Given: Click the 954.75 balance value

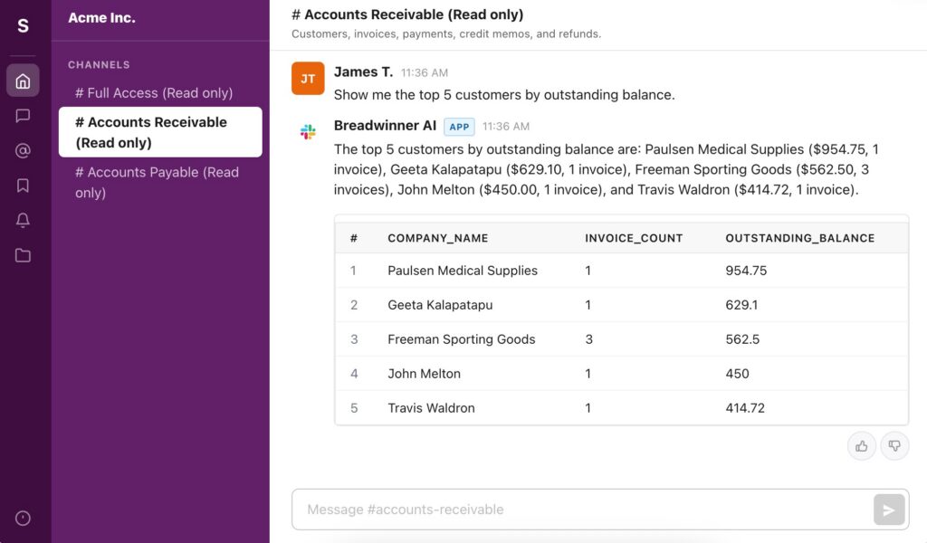Looking at the screenshot, I should point(746,271).
